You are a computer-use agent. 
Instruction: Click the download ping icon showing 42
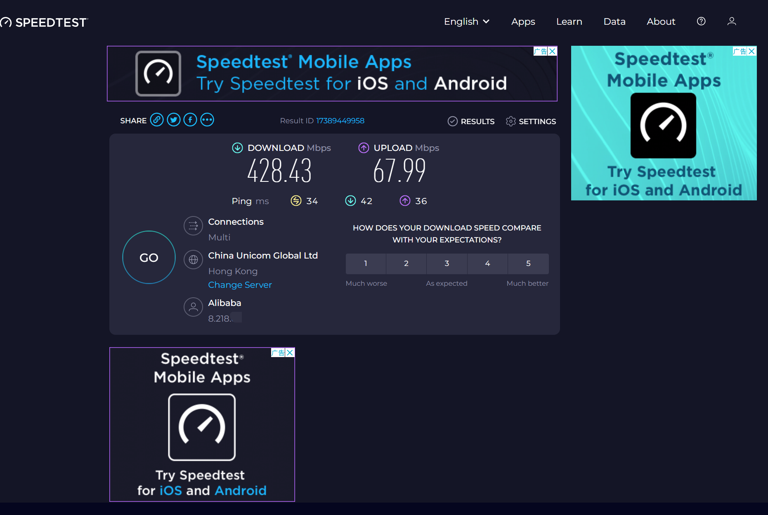(350, 201)
